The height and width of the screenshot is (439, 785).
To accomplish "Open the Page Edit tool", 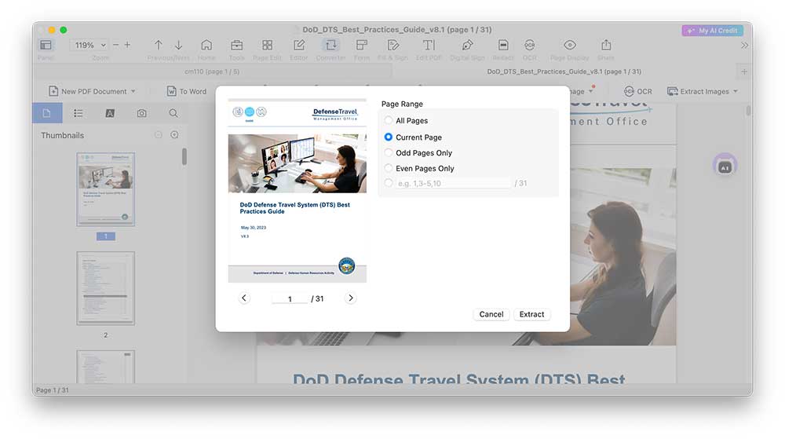I will (x=268, y=45).
